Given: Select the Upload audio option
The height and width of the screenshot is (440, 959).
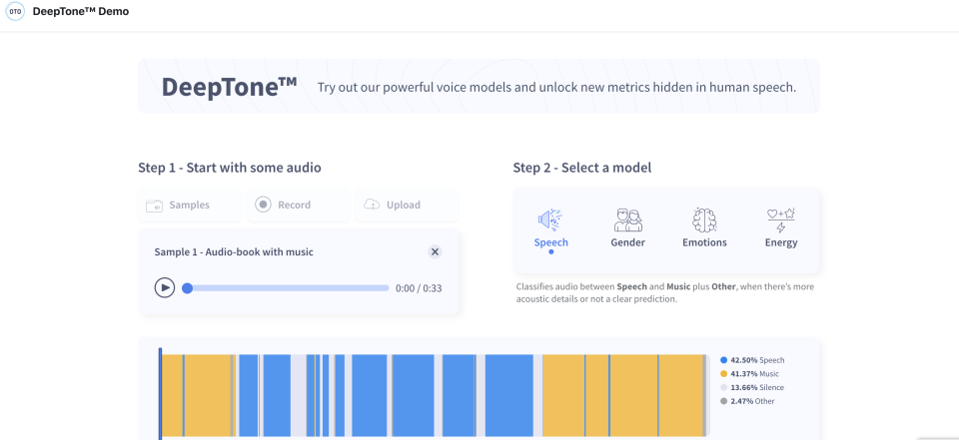Looking at the screenshot, I should (407, 206).
